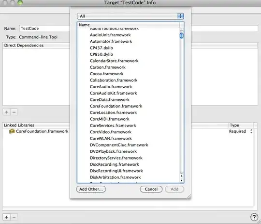Screen dimensions: 261x224
Task: Select CoreServices.framework in the list
Action: click(113, 126)
